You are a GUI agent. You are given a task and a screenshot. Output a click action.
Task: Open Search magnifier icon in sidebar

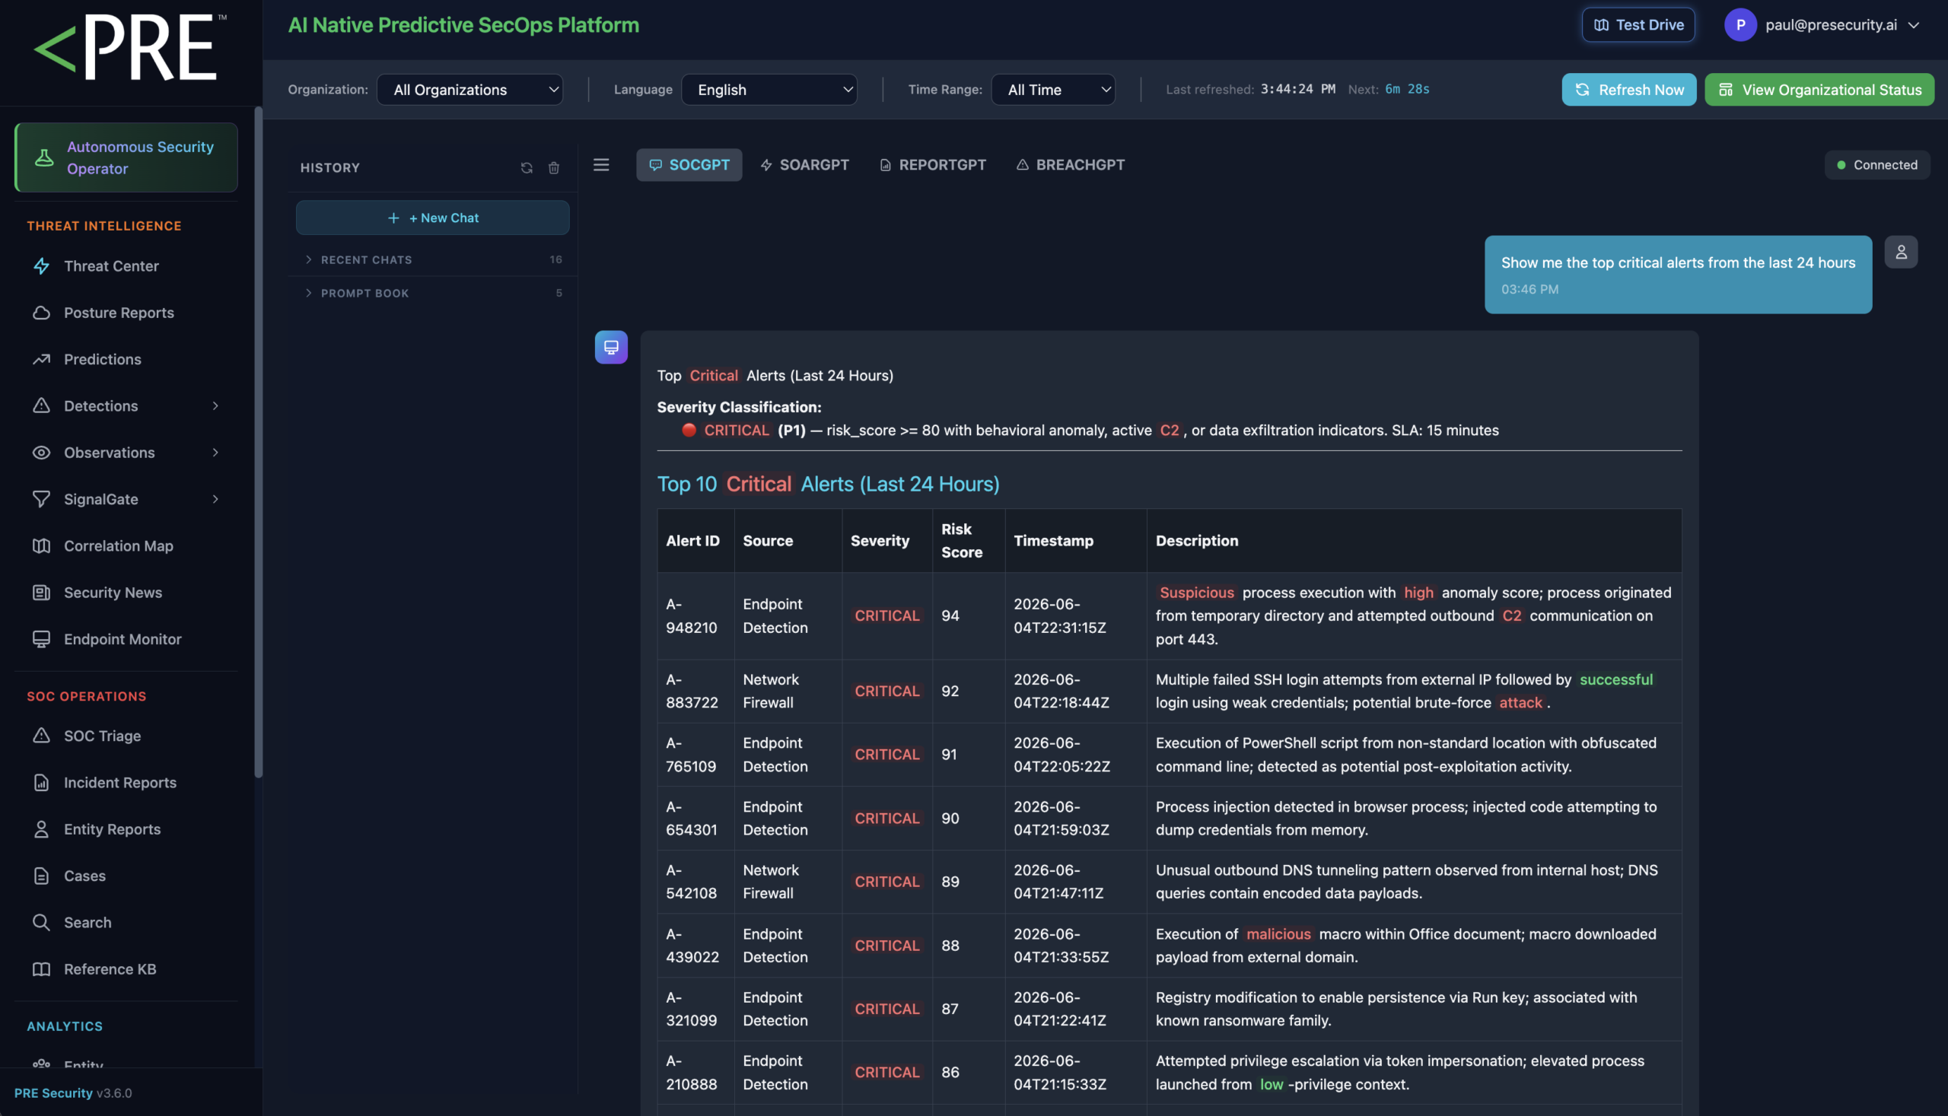coord(41,923)
